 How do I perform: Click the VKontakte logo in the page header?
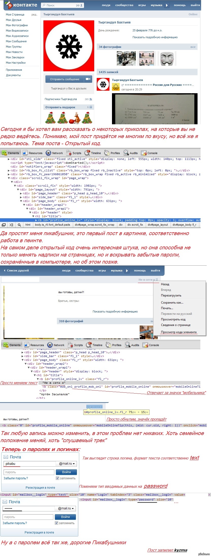click(x=21, y=5)
